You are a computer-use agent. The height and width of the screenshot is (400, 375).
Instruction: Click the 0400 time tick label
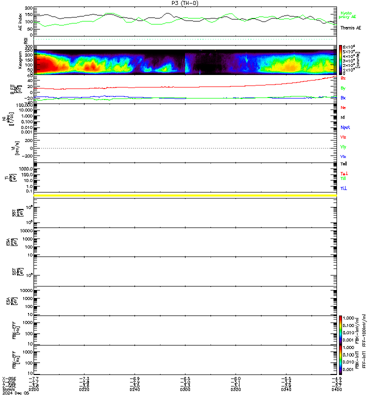point(336,390)
